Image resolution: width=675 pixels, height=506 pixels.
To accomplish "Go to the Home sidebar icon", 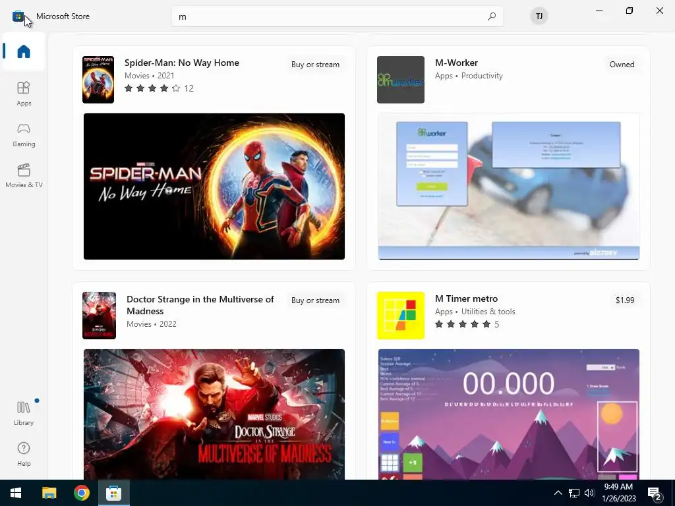I will [x=24, y=51].
